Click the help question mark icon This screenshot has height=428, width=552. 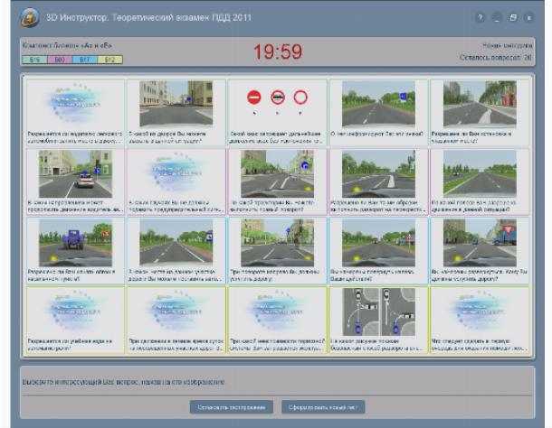click(x=480, y=17)
